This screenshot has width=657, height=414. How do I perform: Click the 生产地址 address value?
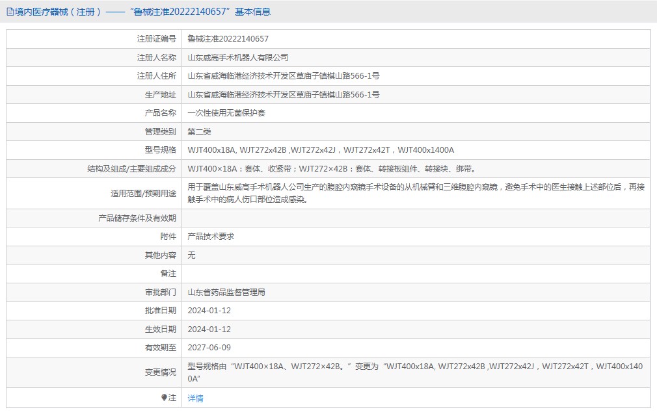point(284,95)
